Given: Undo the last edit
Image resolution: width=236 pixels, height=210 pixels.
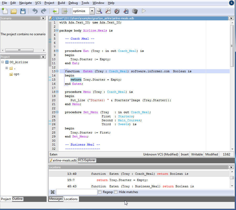Looking at the screenshot, I should pos(35,11).
